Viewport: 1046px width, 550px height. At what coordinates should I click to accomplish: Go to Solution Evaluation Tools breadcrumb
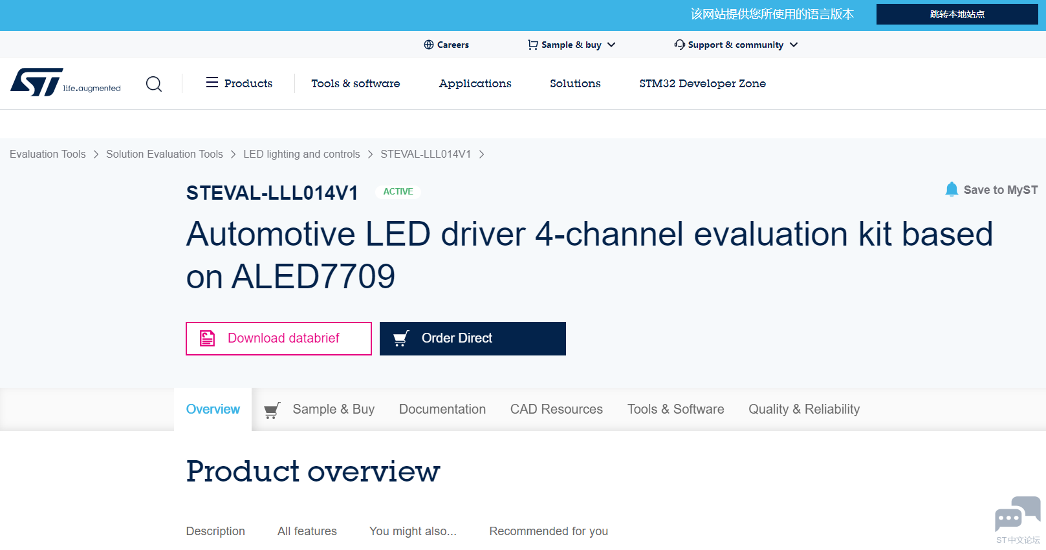[x=164, y=154]
